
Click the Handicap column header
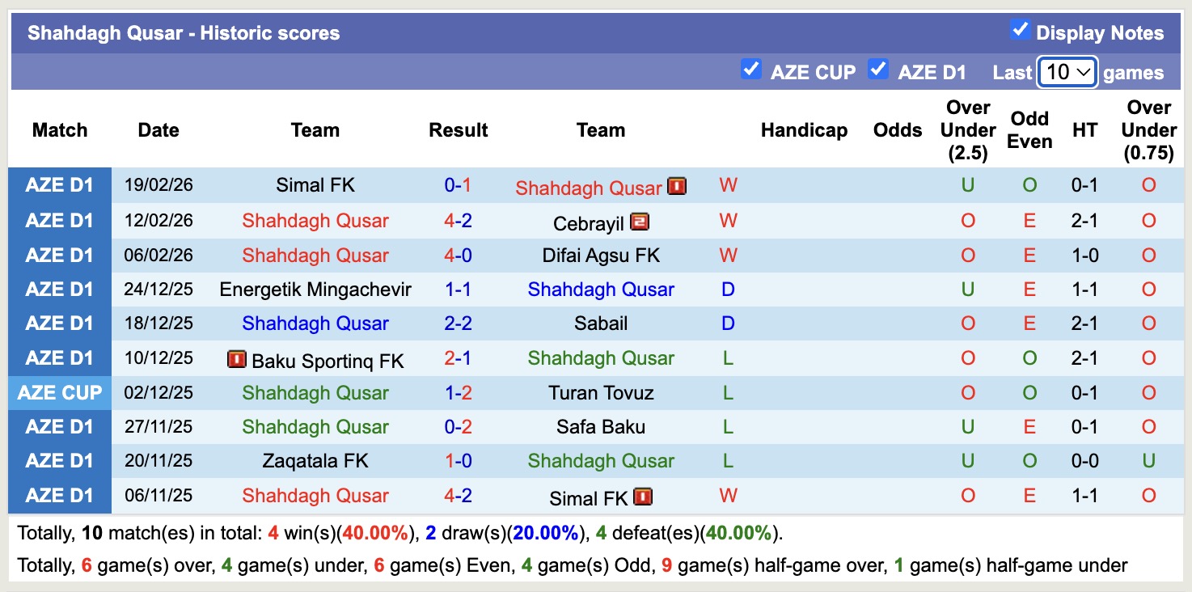804,129
